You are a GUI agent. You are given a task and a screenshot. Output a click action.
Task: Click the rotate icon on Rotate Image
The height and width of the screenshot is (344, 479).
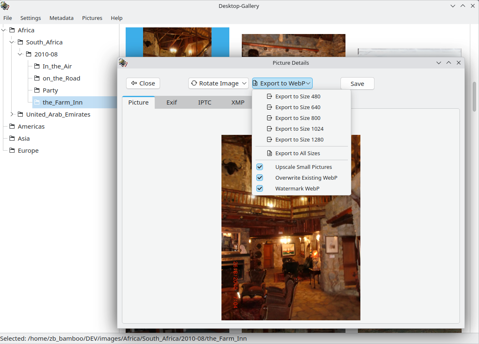tap(194, 83)
